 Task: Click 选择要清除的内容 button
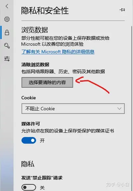[x=47, y=82]
